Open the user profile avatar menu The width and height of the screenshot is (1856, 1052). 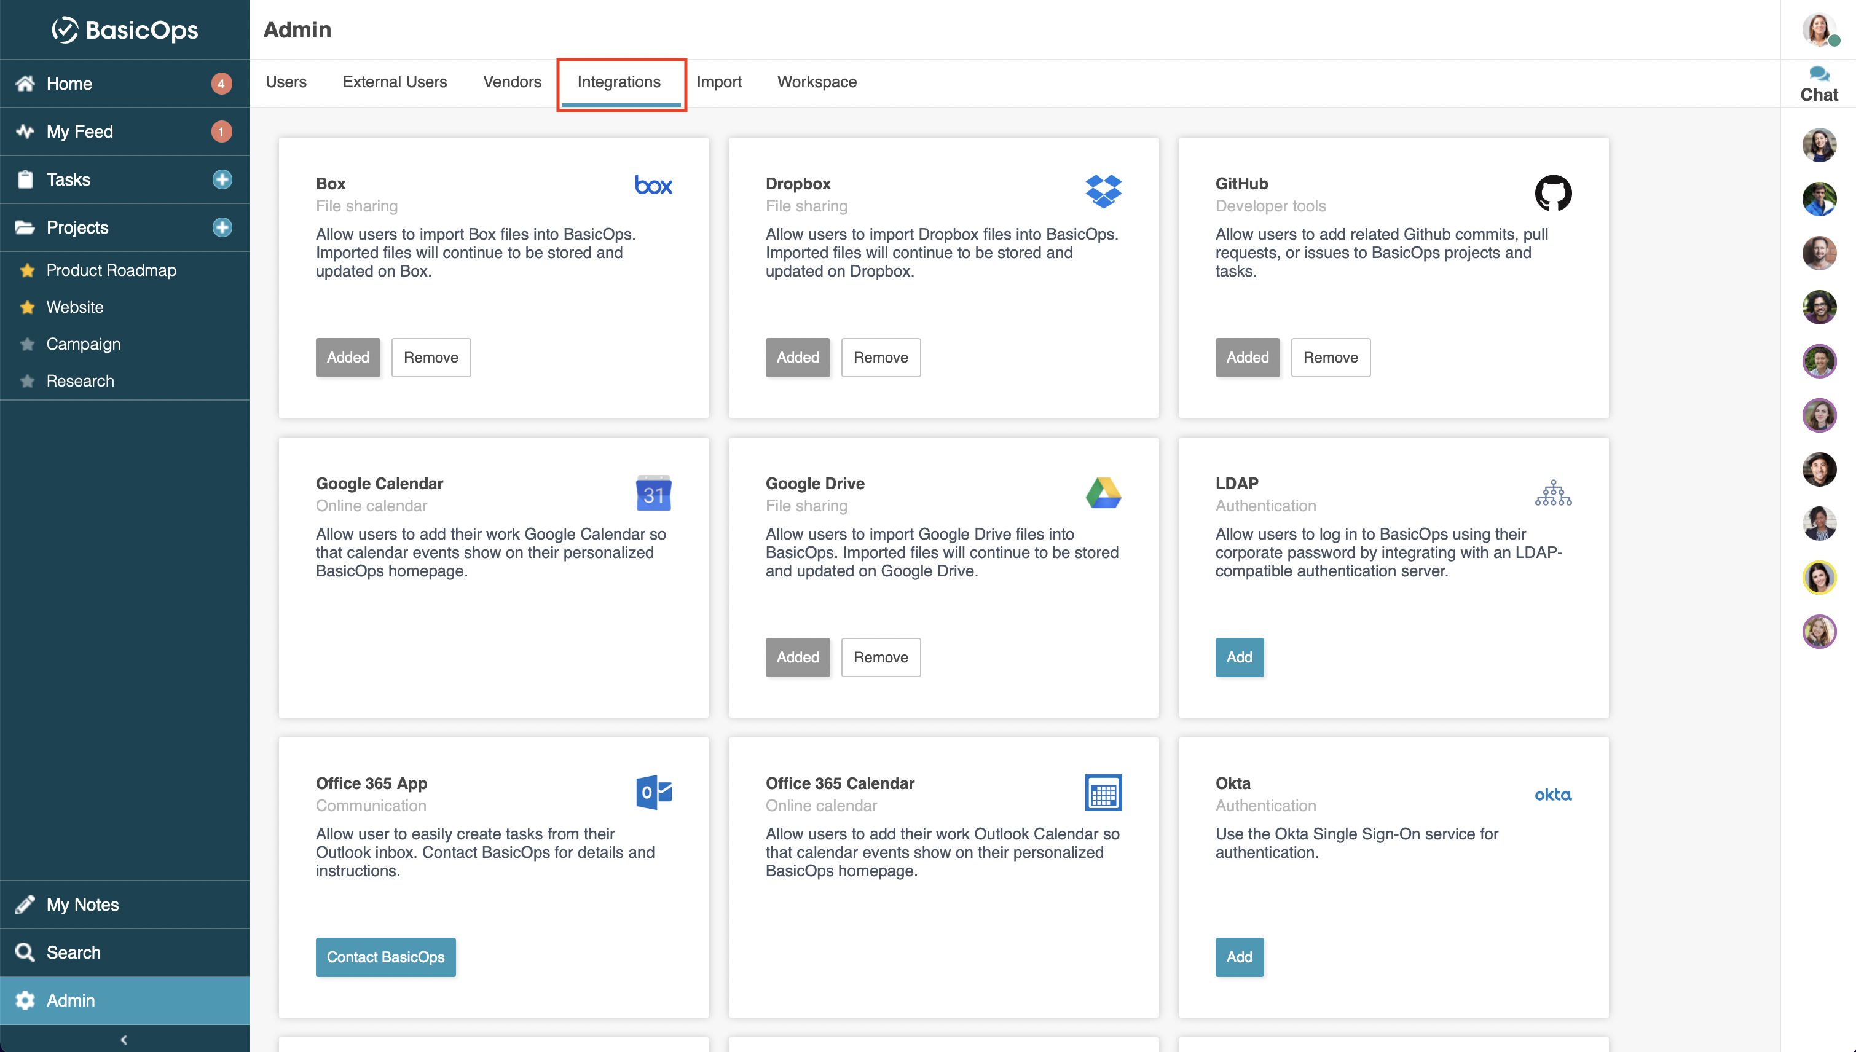pos(1819,29)
